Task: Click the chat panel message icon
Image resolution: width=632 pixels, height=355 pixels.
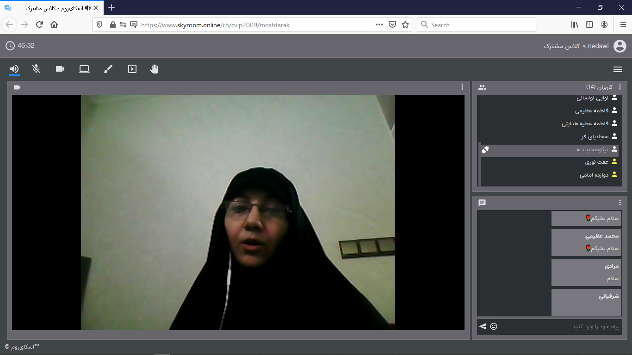Action: pyautogui.click(x=482, y=203)
